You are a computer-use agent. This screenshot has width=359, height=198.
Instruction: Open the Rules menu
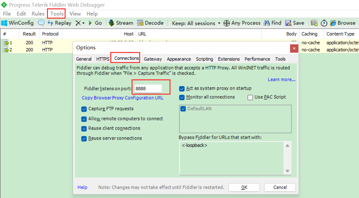[38, 14]
